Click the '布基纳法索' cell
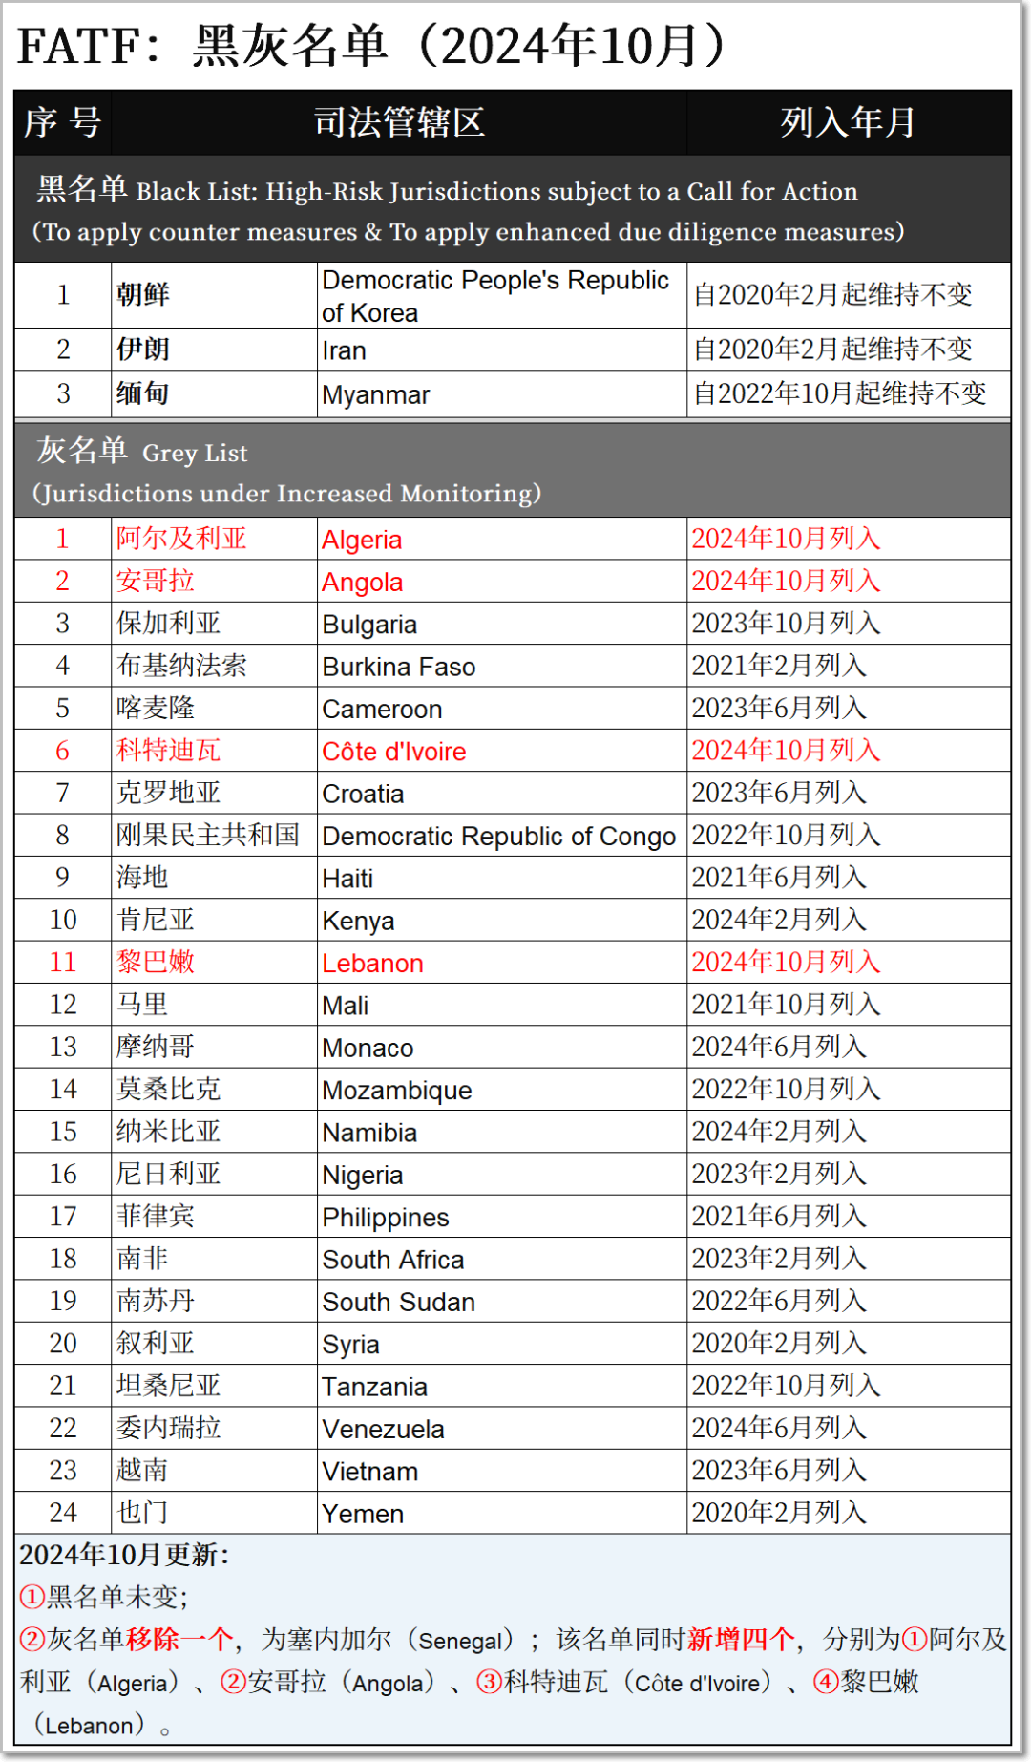This screenshot has width=1031, height=1762. click(x=214, y=666)
